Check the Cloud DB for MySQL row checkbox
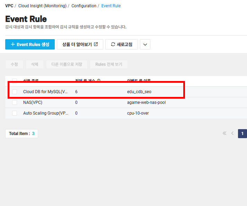247x206 pixels. click(15, 92)
